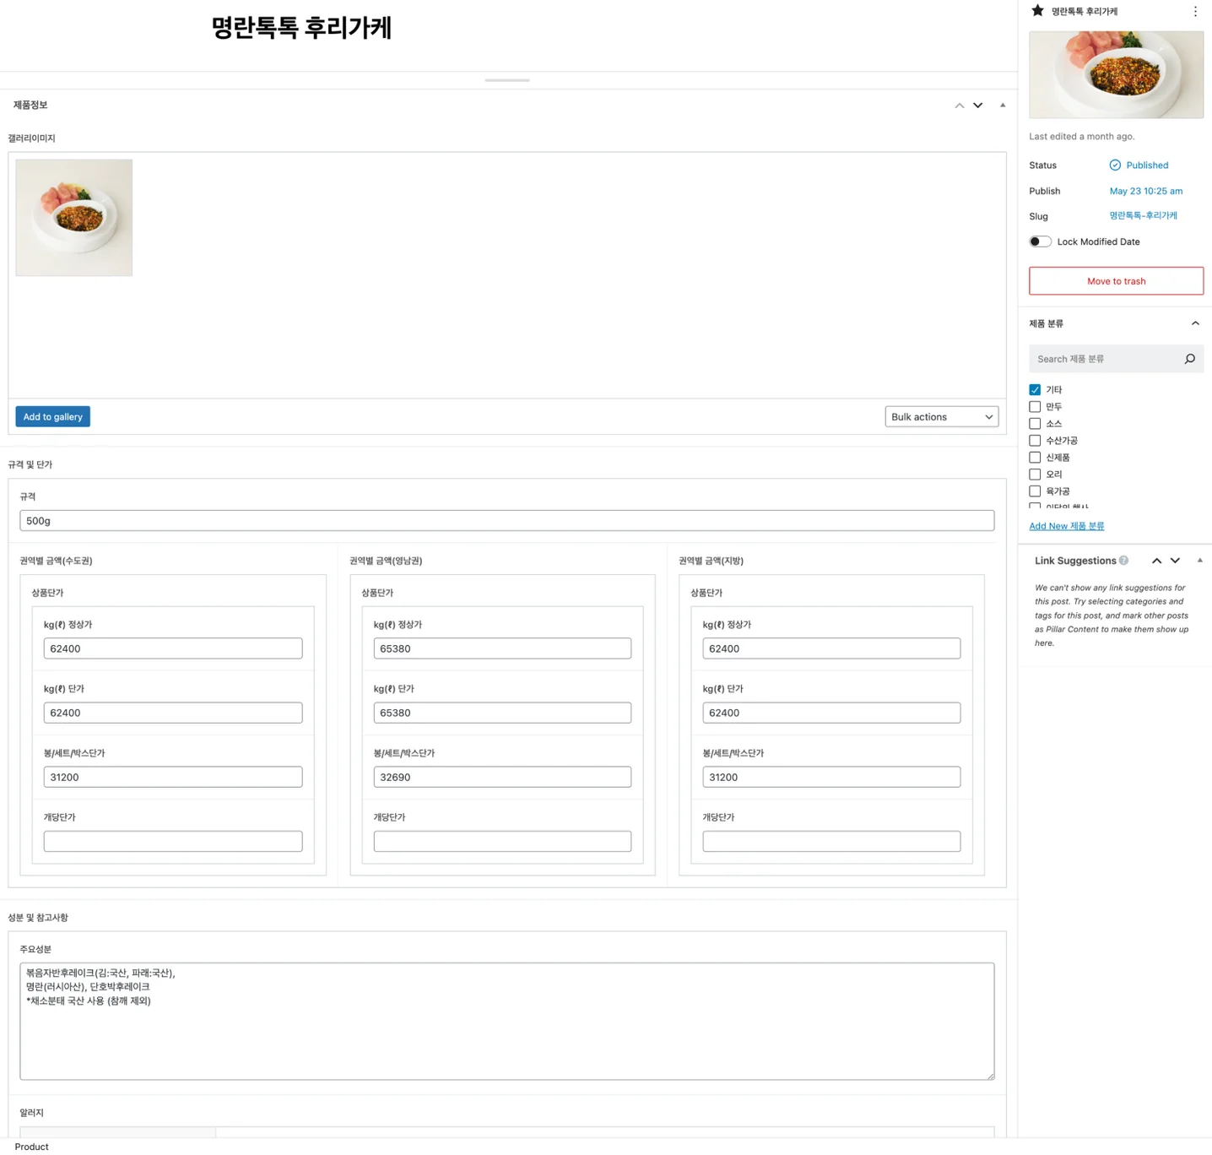
Task: Click the 규격 field showing 500g
Action: [506, 521]
